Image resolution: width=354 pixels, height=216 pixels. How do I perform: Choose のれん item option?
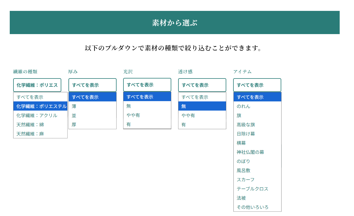(x=257, y=106)
